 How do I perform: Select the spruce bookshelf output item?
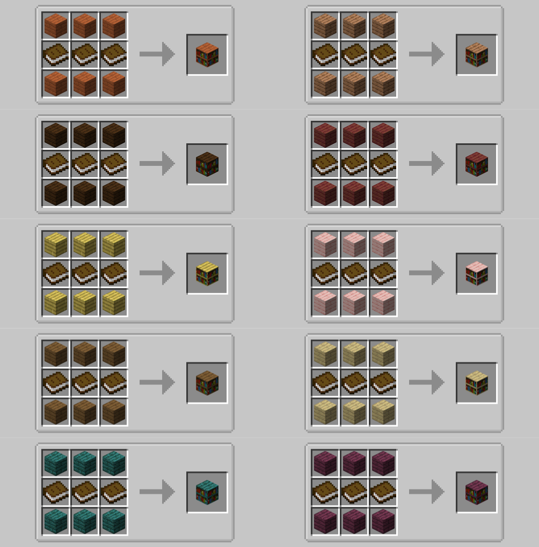coord(207,383)
